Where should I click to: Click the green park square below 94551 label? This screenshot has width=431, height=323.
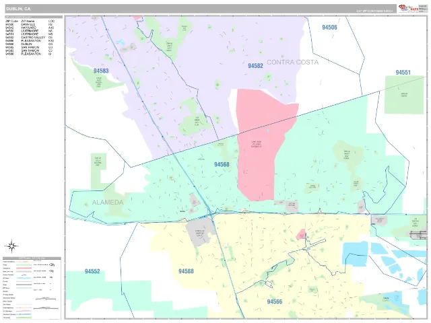(404, 95)
